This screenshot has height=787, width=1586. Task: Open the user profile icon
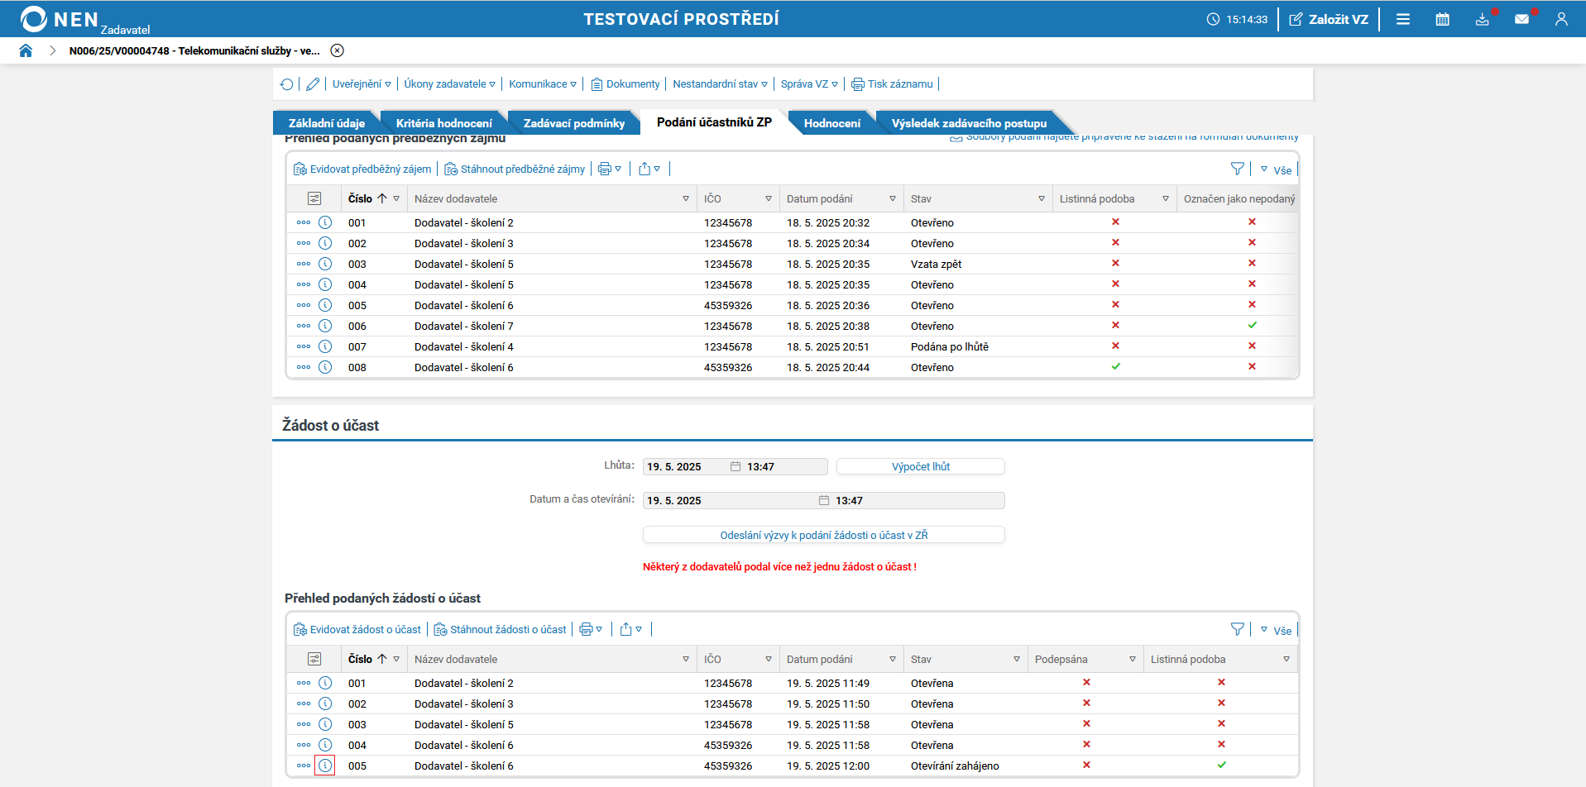coord(1560,19)
